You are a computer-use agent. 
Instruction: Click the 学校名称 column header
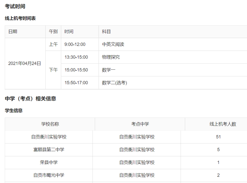(50, 124)
